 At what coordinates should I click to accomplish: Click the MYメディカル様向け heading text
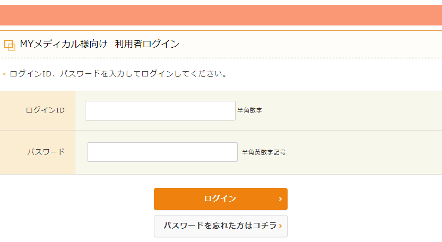(x=63, y=44)
